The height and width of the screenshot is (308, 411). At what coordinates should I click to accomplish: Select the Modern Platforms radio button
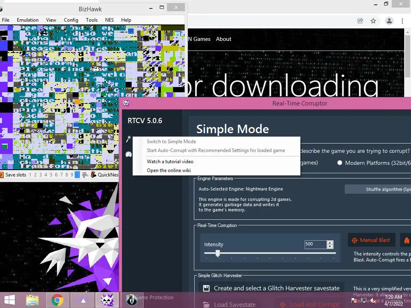pyautogui.click(x=340, y=163)
